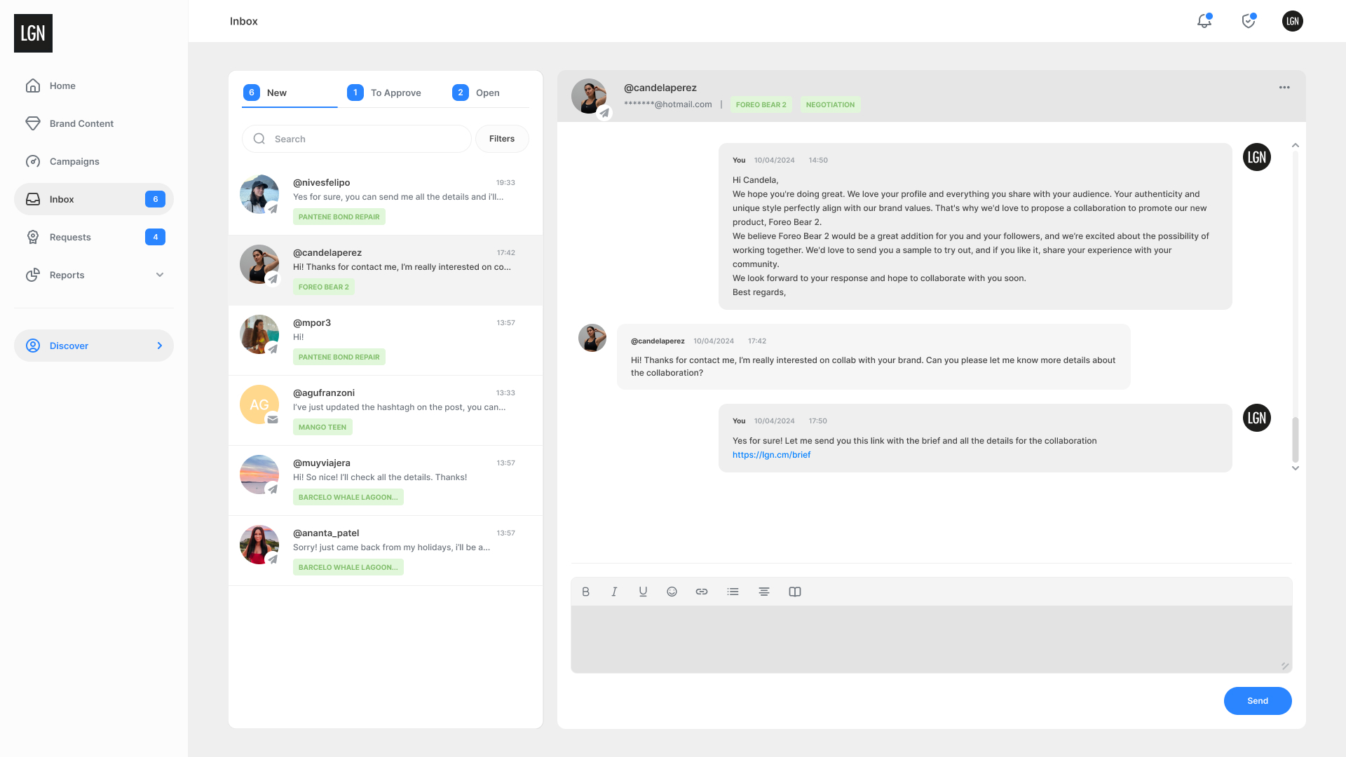The width and height of the screenshot is (1346, 757).
Task: Insert a link using the link icon
Action: [702, 592]
